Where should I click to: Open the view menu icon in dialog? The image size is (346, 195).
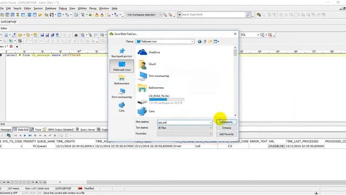(x=216, y=42)
